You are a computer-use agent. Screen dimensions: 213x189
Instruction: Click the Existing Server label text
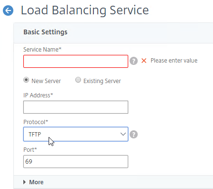(x=102, y=81)
